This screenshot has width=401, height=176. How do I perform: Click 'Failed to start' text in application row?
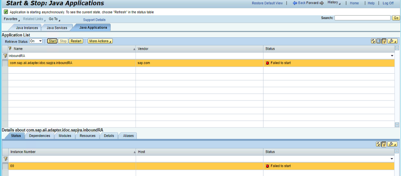[x=281, y=63]
